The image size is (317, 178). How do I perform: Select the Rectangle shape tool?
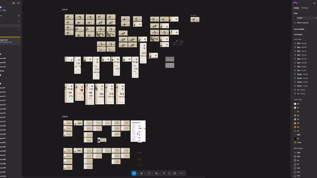pyautogui.click(x=149, y=173)
